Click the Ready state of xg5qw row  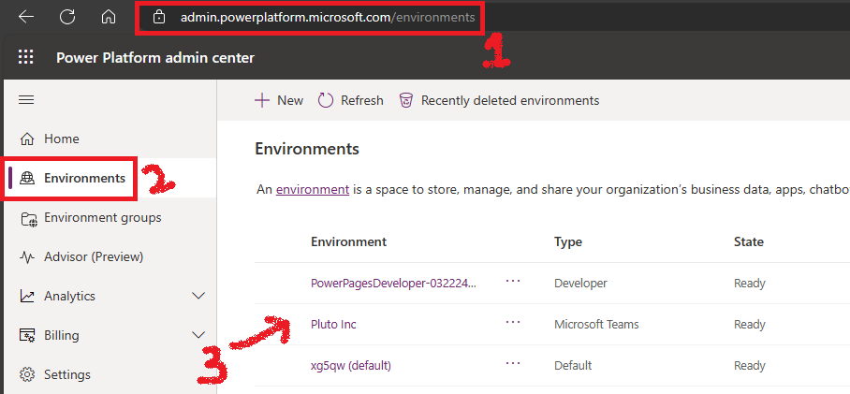(x=750, y=365)
